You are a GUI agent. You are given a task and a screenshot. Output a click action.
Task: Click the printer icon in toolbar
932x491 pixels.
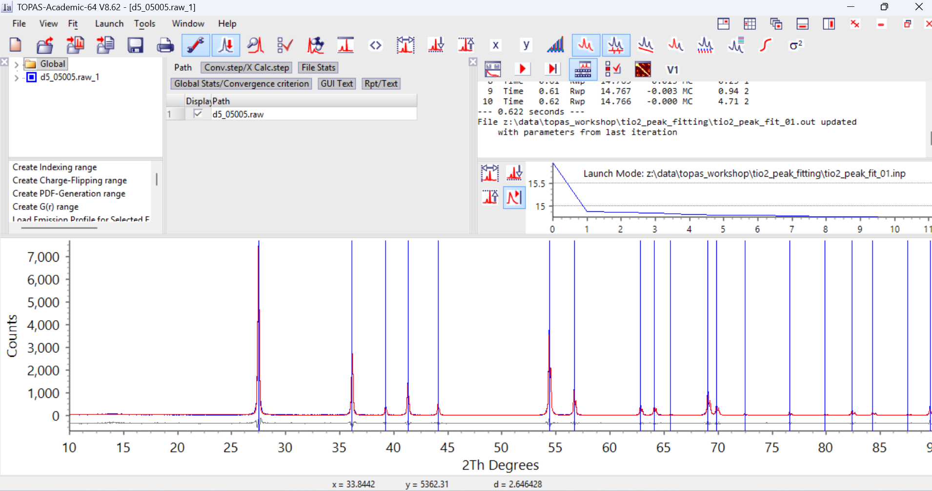pos(165,45)
